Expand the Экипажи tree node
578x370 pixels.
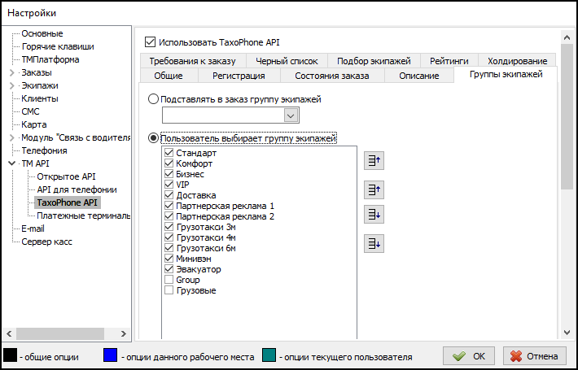pos(11,85)
